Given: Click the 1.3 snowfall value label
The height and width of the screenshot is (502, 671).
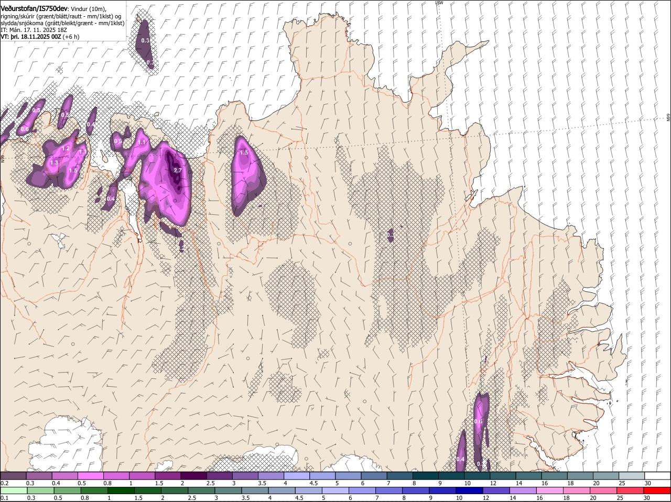Looking at the screenshot, I should (54, 163).
